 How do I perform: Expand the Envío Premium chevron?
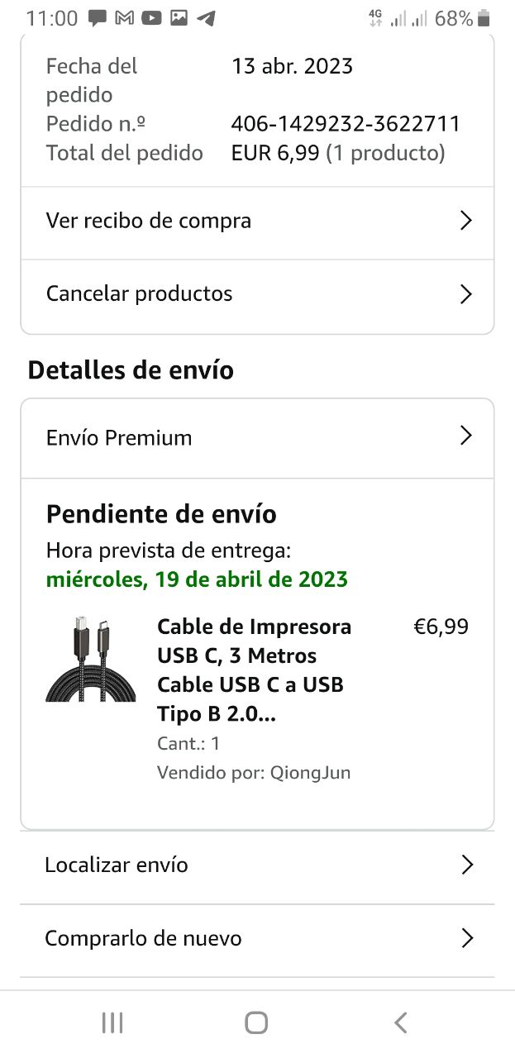point(466,436)
